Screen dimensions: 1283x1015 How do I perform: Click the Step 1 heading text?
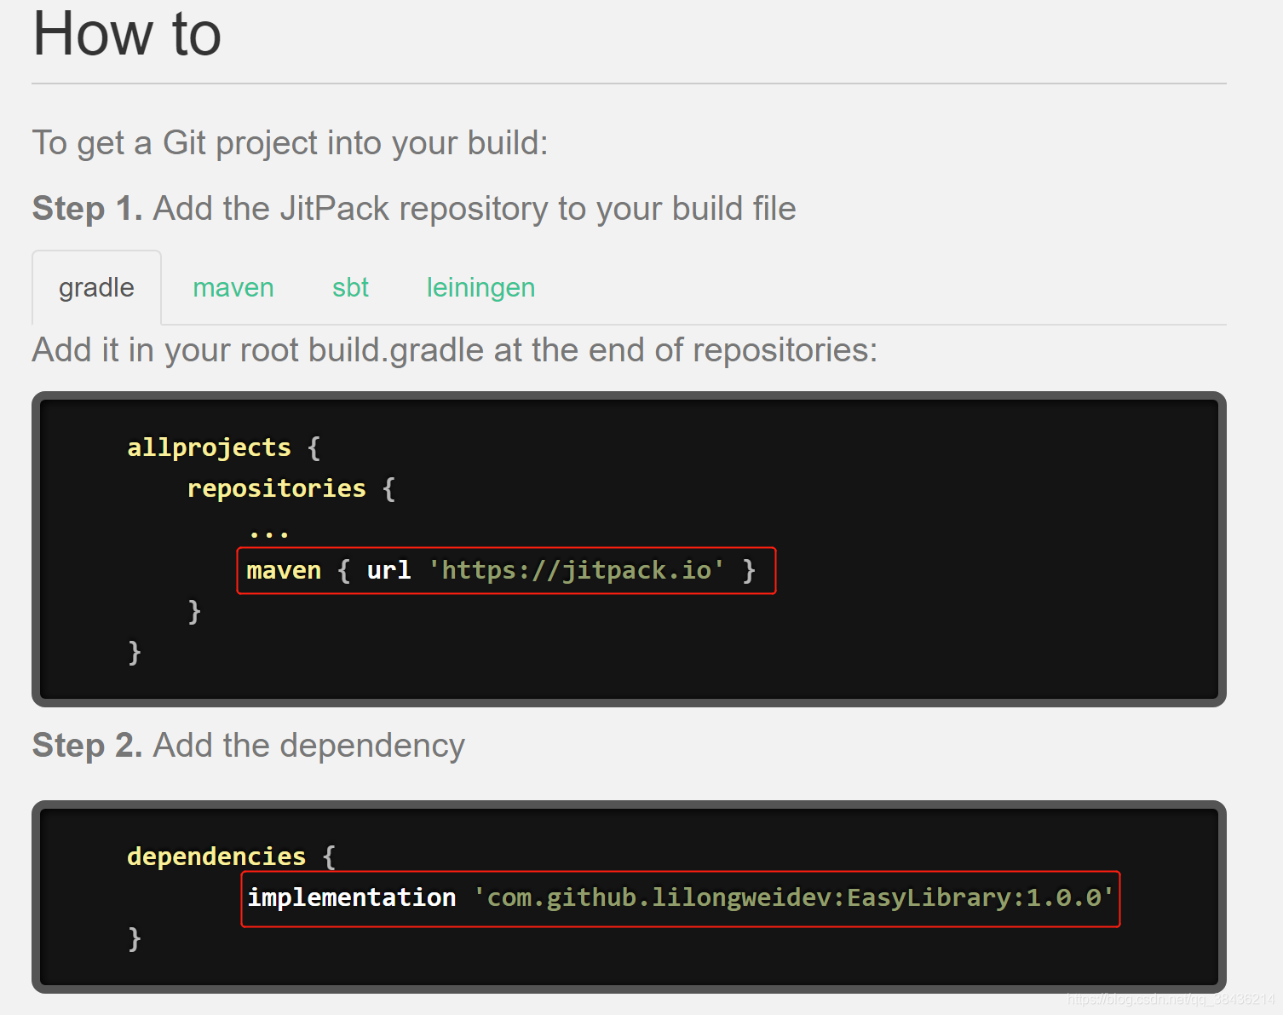tap(86, 208)
